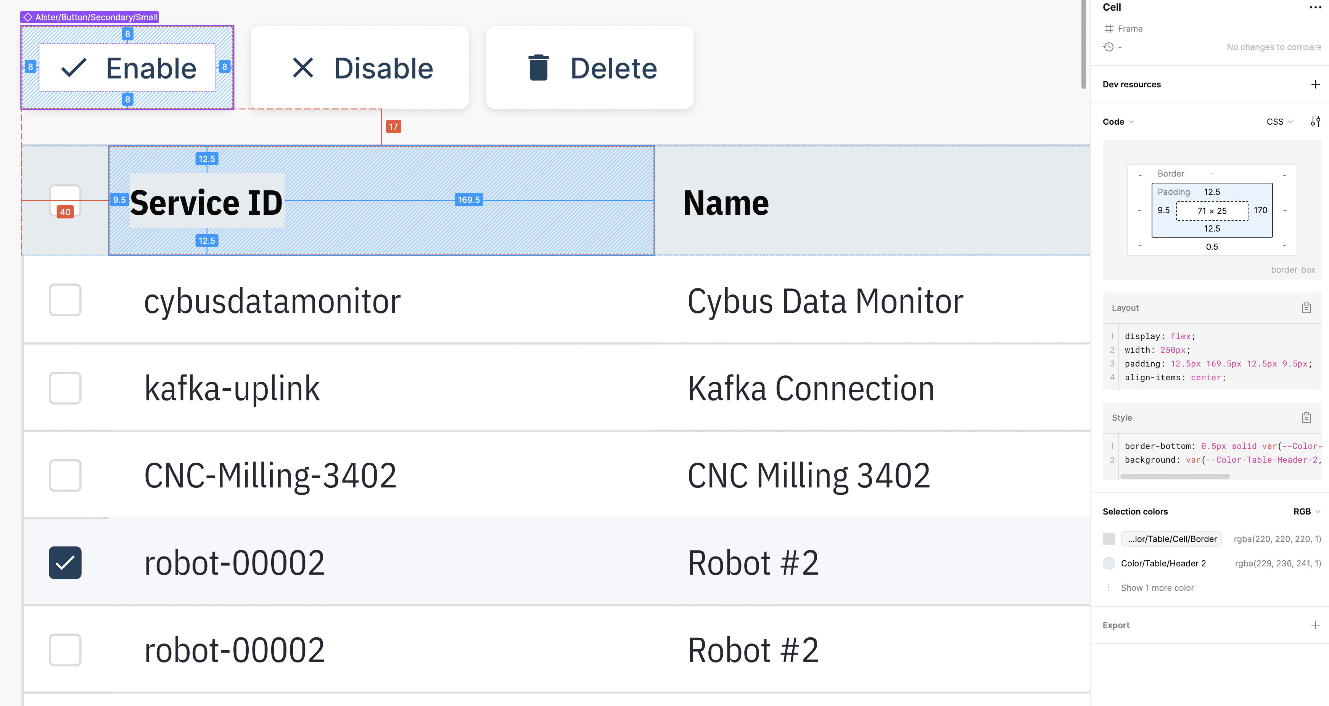Click the Table/Cell/Border color swatch
This screenshot has height=706, width=1329.
(x=1109, y=539)
